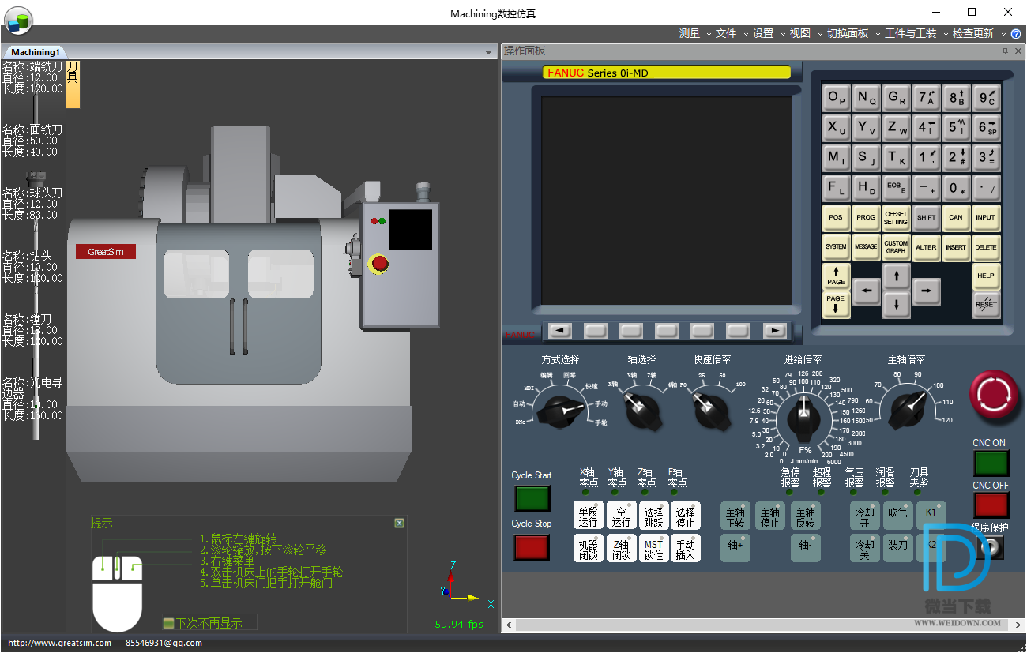Select the 钻头 drill tool
This screenshot has width=1027, height=653.
(x=32, y=267)
